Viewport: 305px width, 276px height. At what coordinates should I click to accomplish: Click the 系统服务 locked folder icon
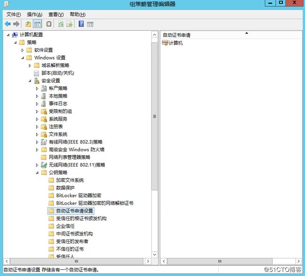coord(44,119)
